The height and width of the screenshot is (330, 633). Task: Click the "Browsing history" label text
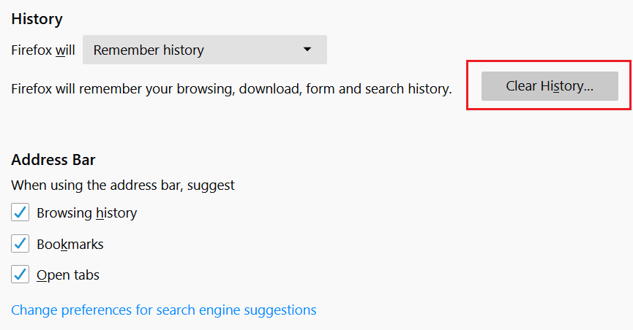[x=86, y=213]
